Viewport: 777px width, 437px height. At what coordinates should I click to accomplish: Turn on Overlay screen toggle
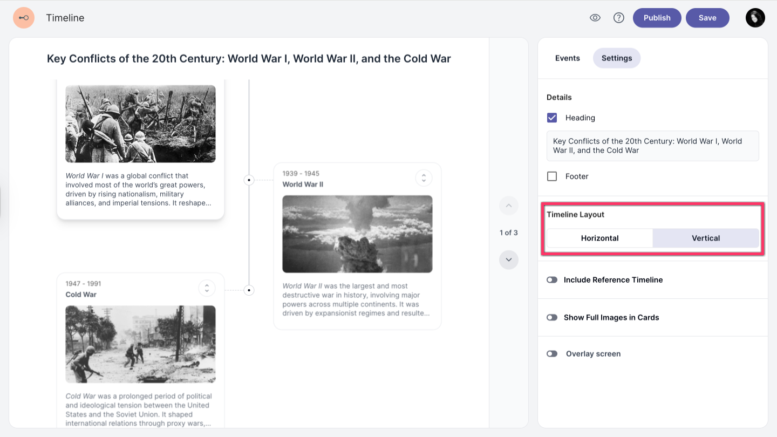click(x=552, y=354)
